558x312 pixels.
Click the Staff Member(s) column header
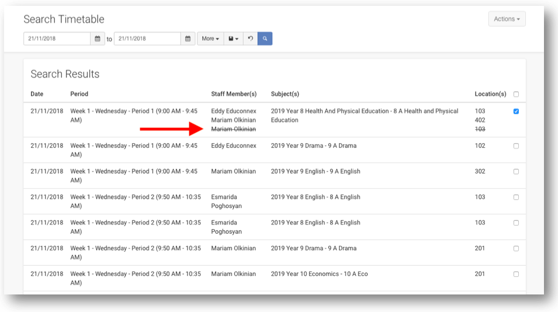point(234,94)
